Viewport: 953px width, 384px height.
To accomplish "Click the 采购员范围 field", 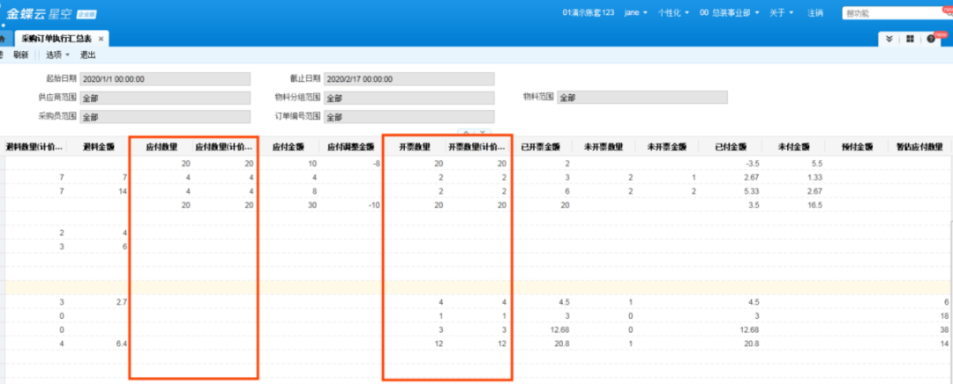I will point(165,116).
